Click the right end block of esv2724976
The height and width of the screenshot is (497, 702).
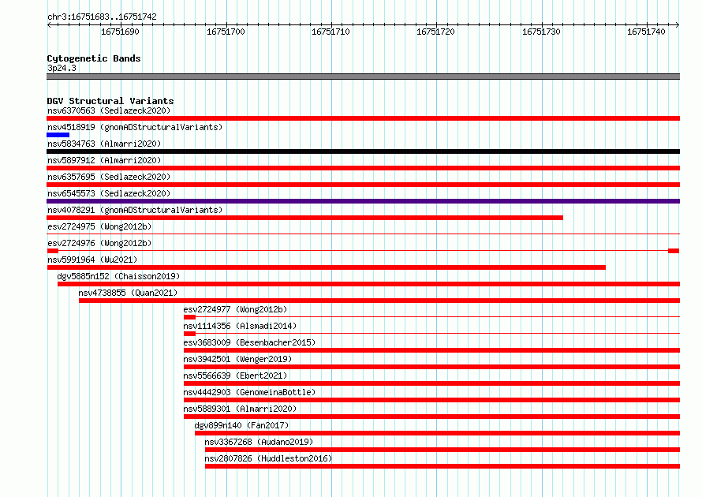pyautogui.click(x=674, y=251)
